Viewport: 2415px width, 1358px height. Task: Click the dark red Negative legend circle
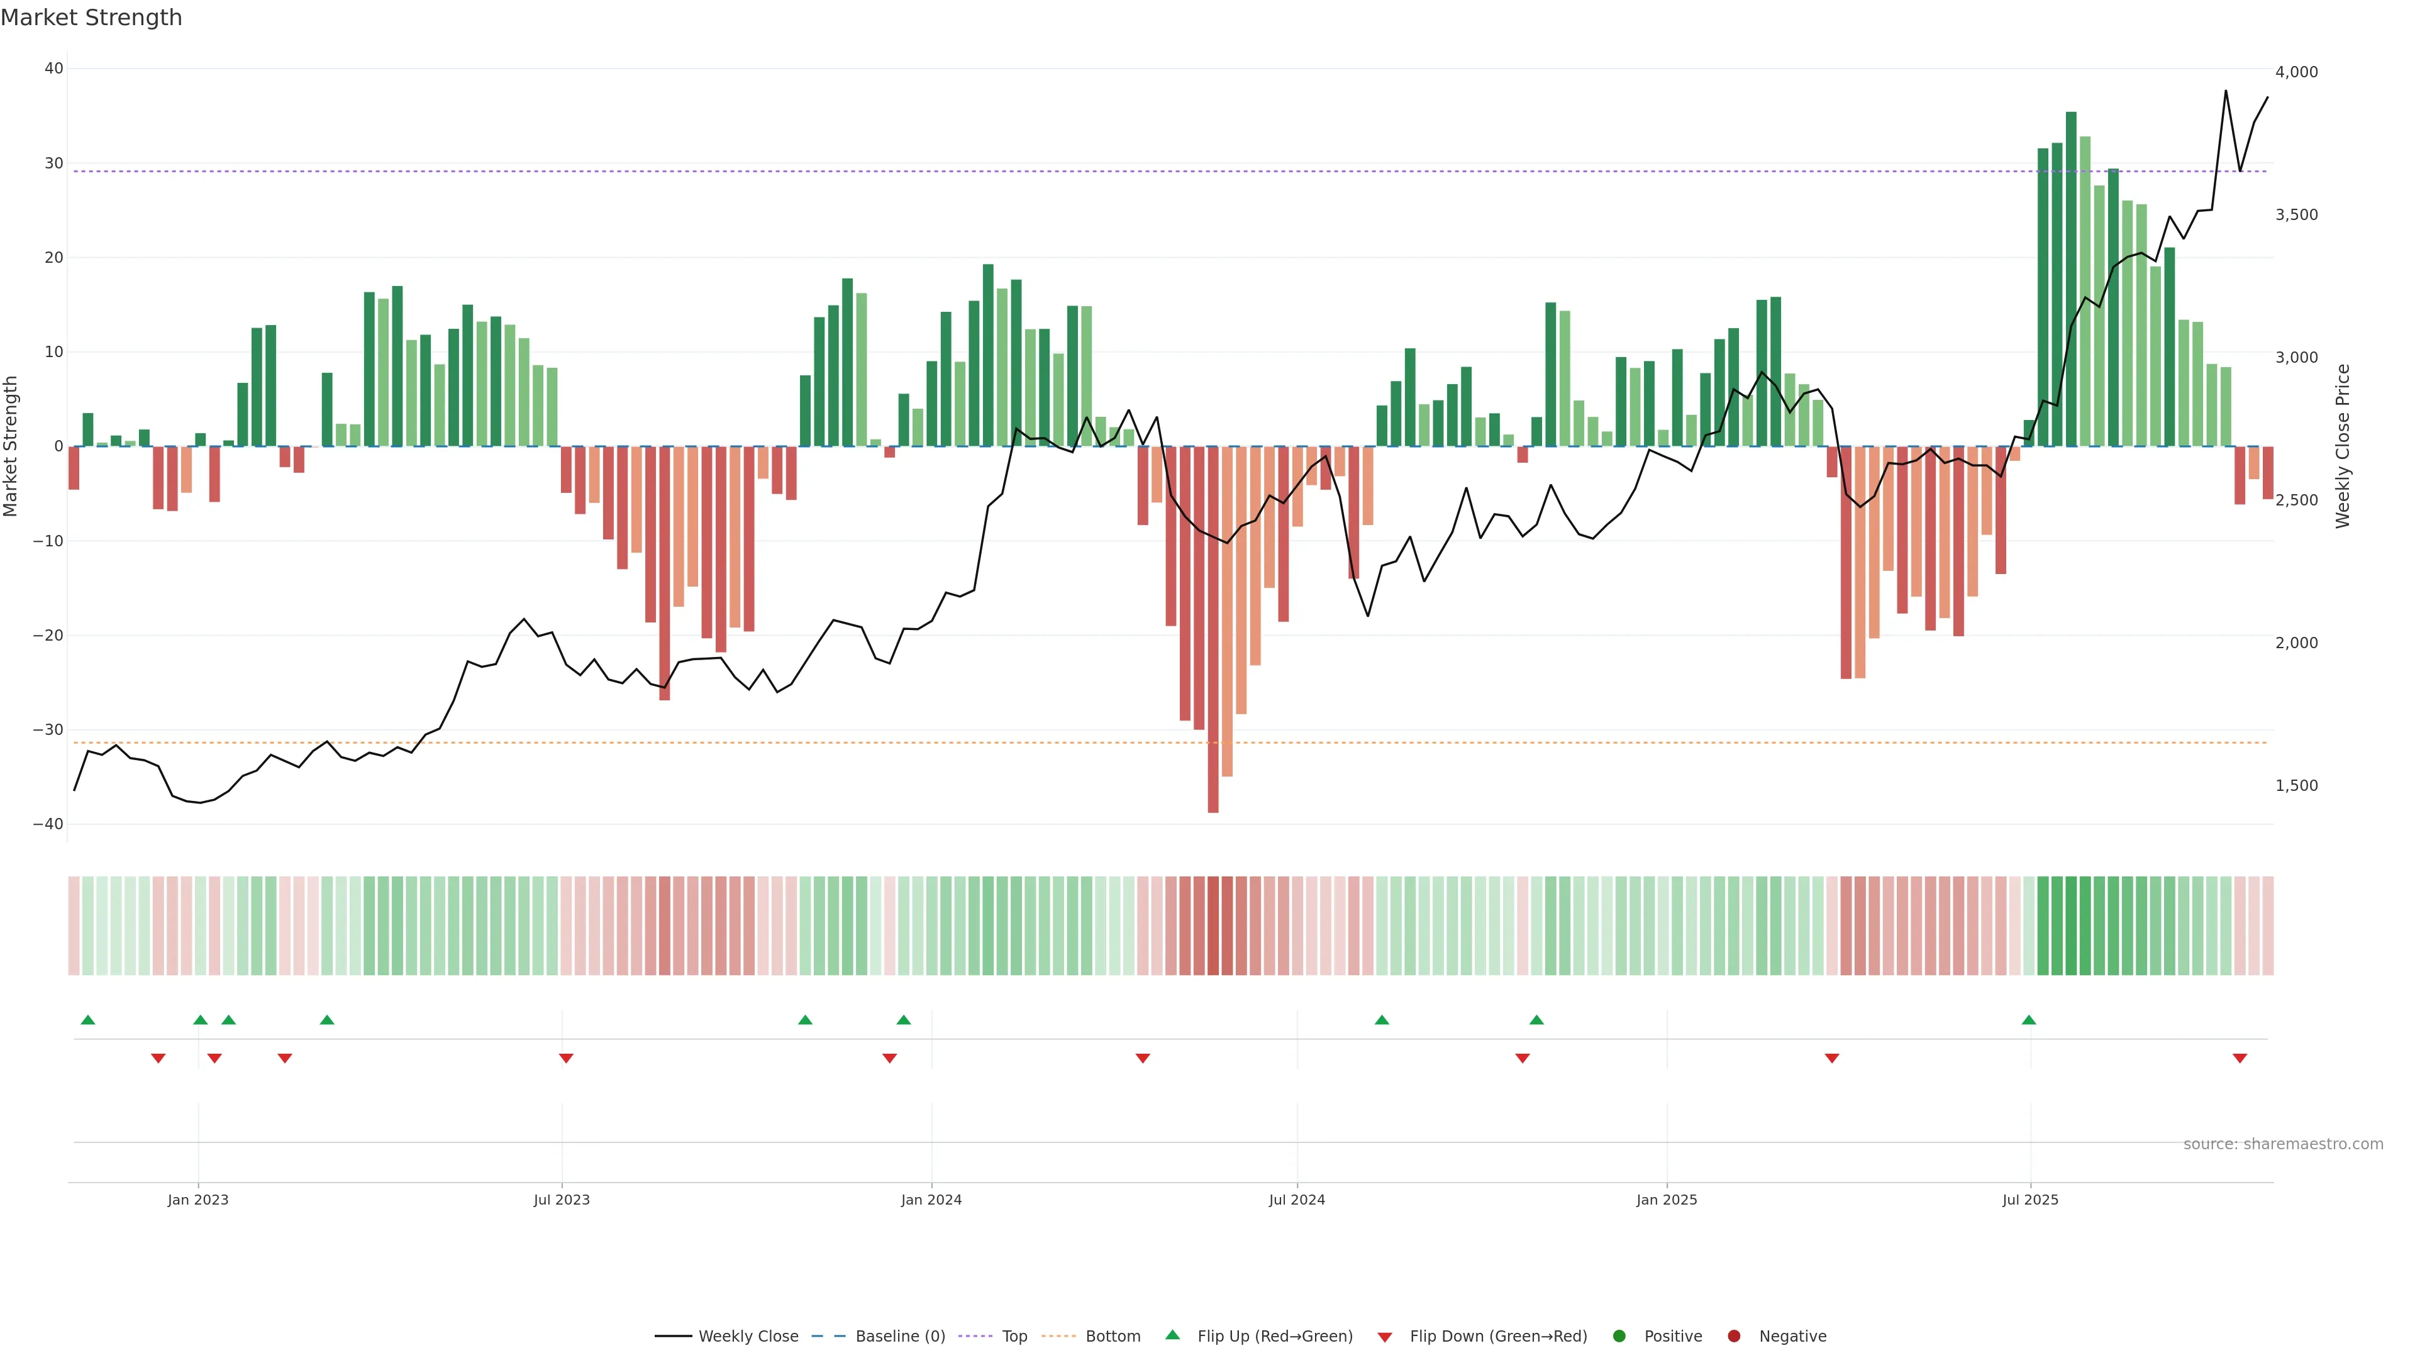[1733, 1337]
